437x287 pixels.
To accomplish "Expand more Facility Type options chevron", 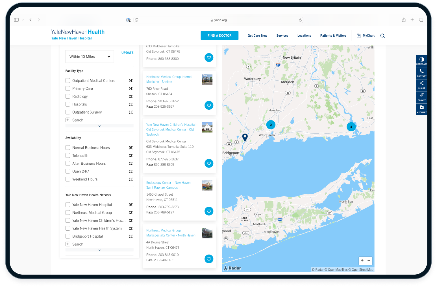I will 99,126.
